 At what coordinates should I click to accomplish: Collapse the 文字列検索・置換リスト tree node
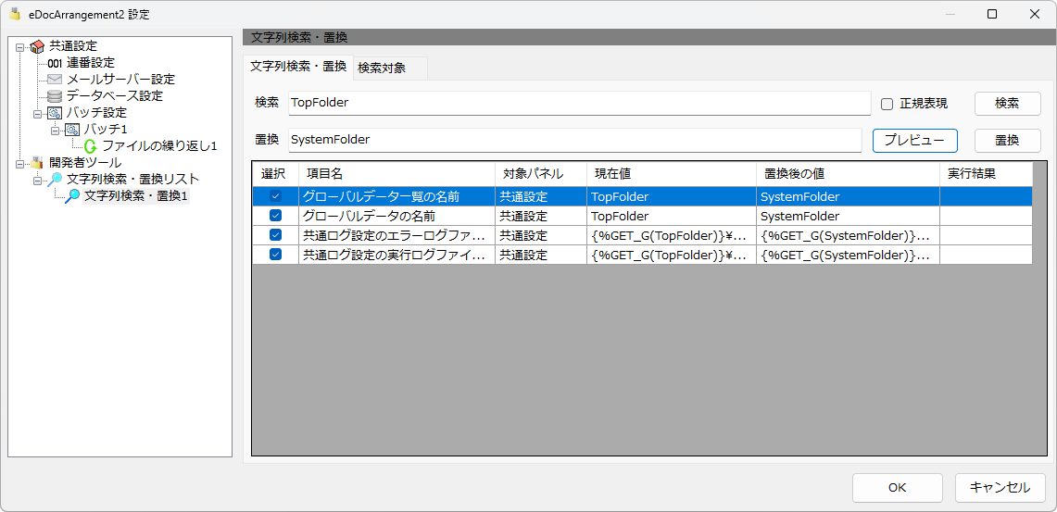pos(37,180)
